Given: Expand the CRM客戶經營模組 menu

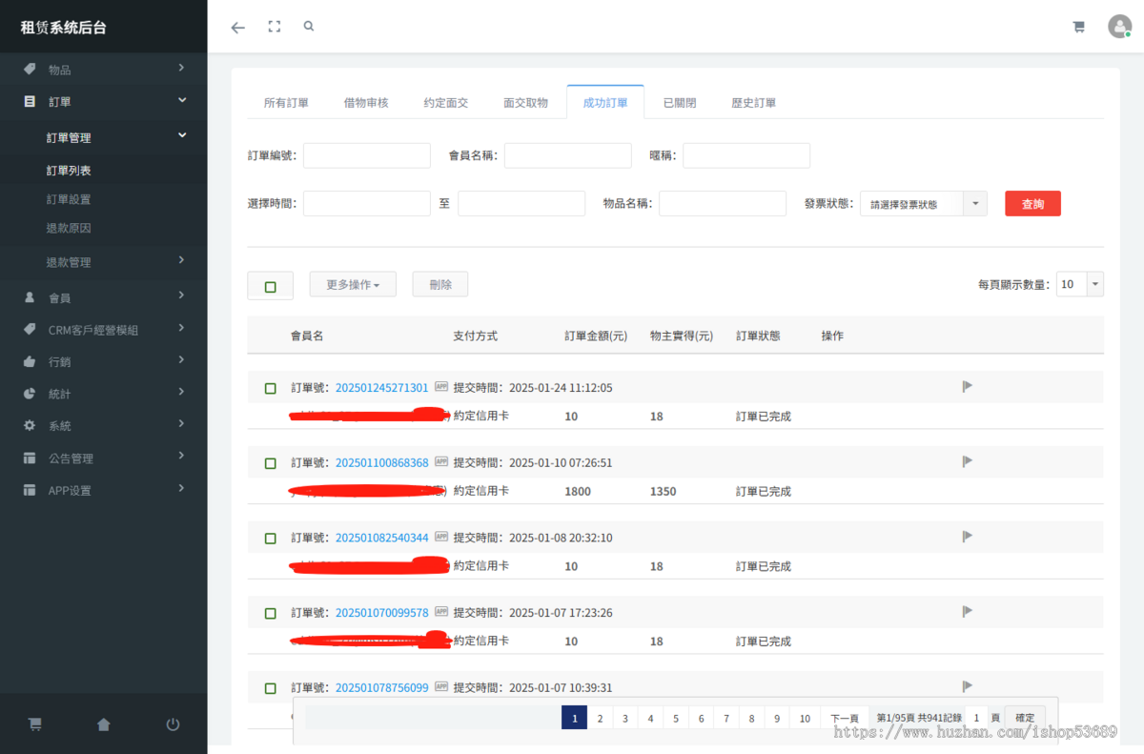Looking at the screenshot, I should (x=103, y=330).
